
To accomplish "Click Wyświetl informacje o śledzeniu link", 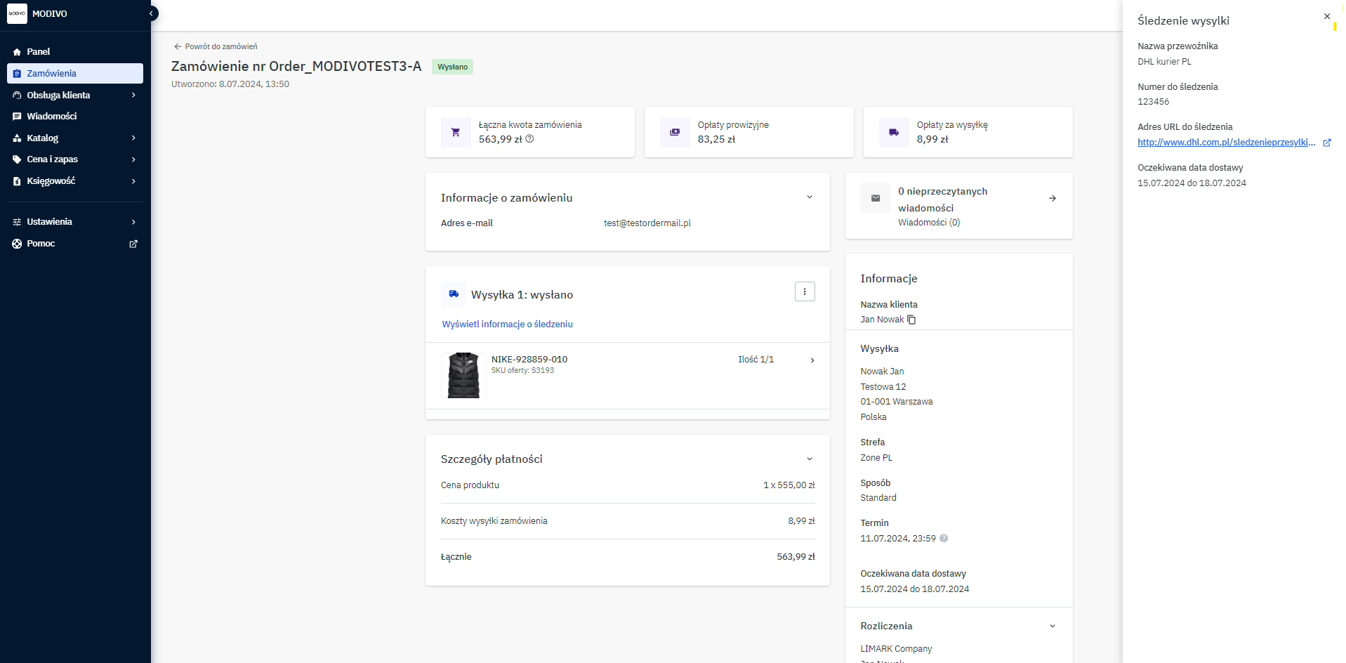I will 507,324.
